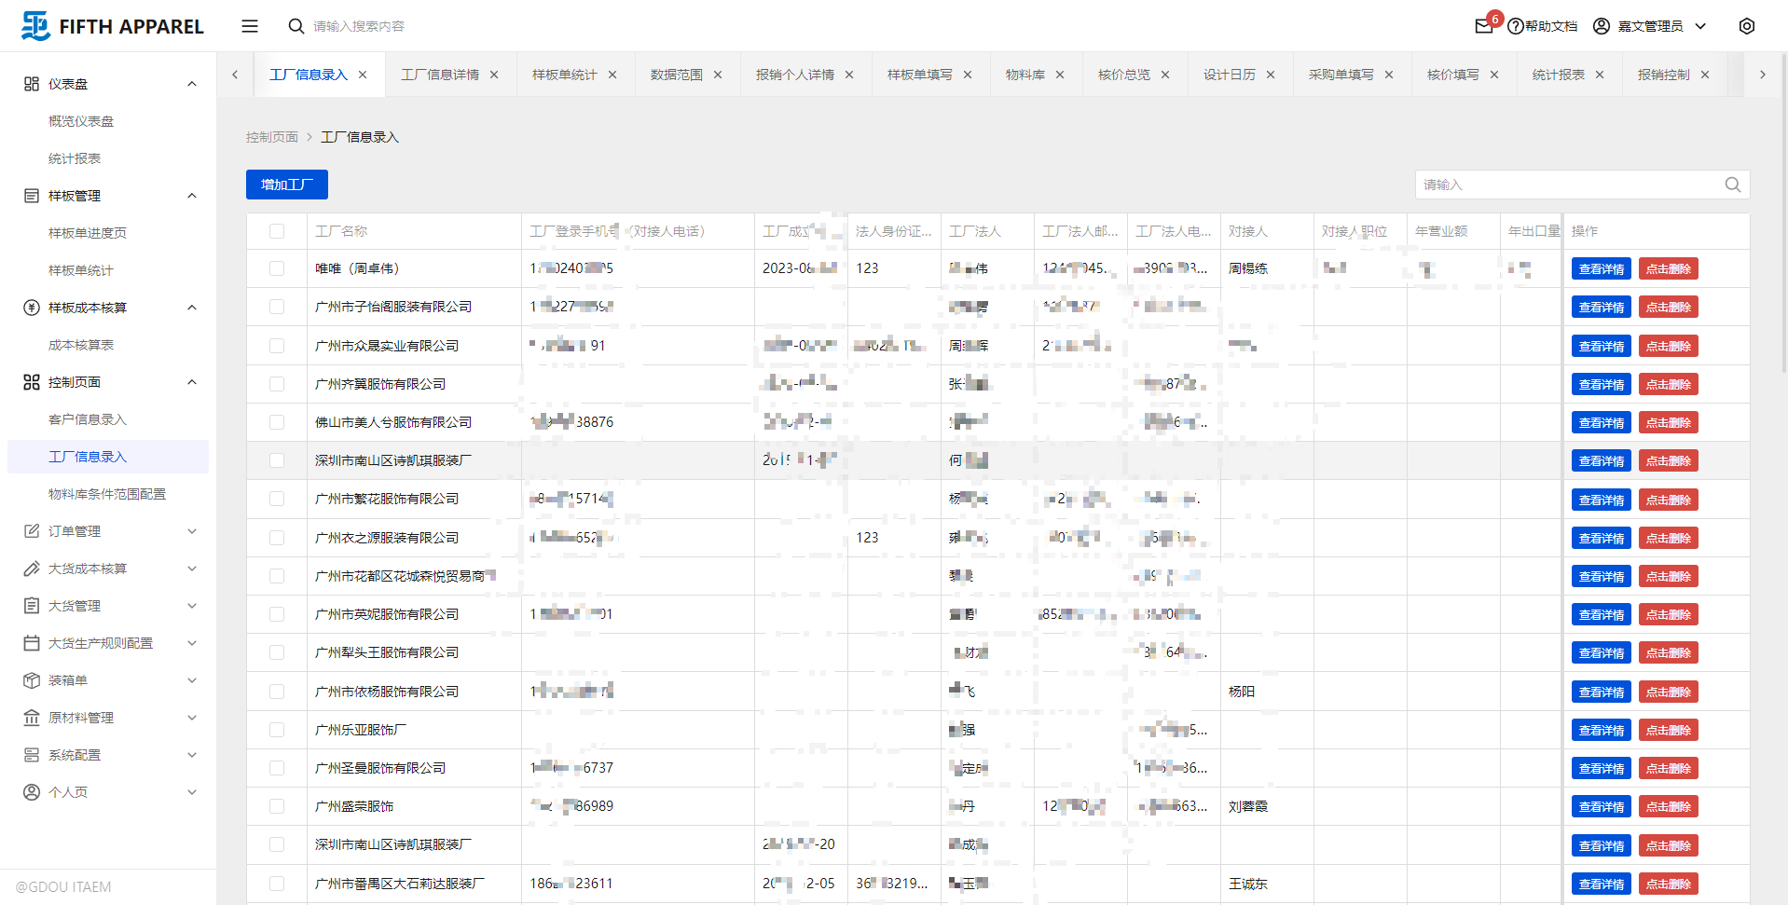Collapse the 仪表盘 menu section
This screenshot has height=905, width=1788.
(192, 84)
